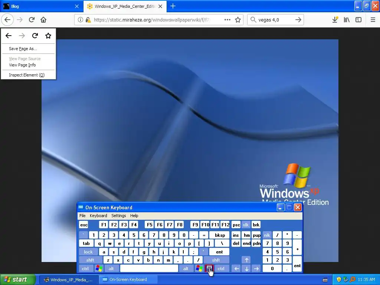This screenshot has width=380, height=285.
Task: Open the File menu of On-Screen Keyboard
Action: pos(82,216)
